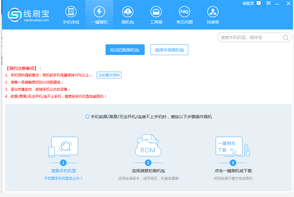This screenshot has width=294, height=197.
Task: Click 不知道手机机型怎么办 help link
Action: (x=63, y=178)
